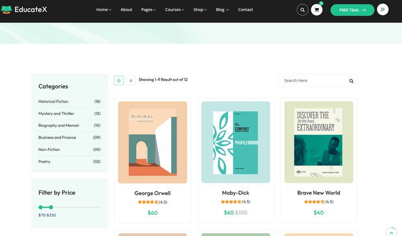Expand the Blog dropdown menu
The height and width of the screenshot is (236, 402).
[222, 9]
